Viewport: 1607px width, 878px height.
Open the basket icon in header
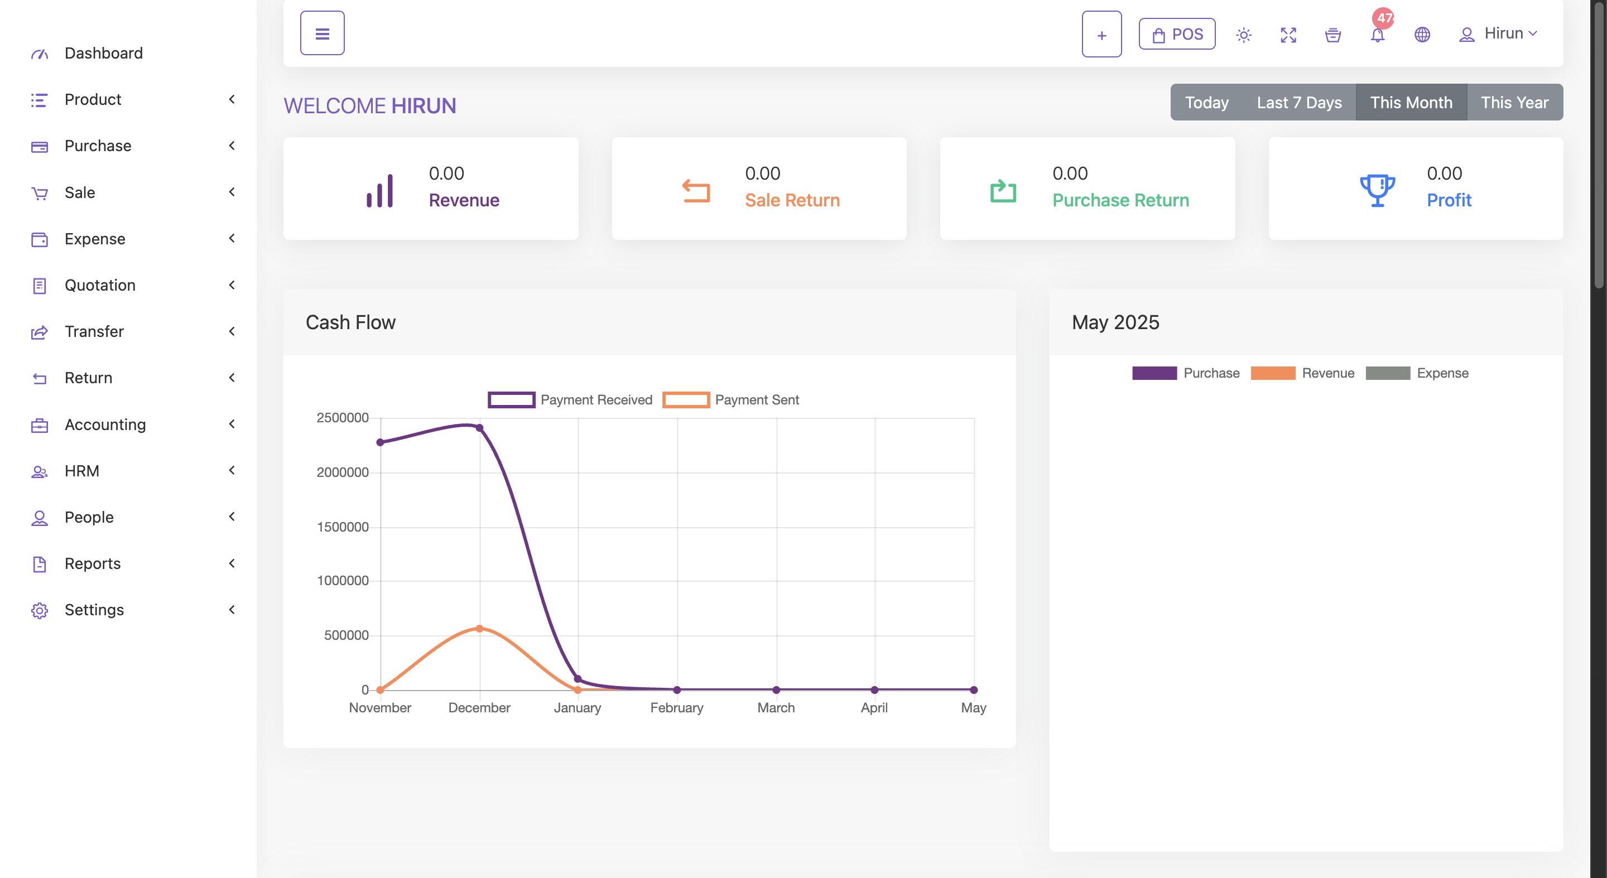1332,35
